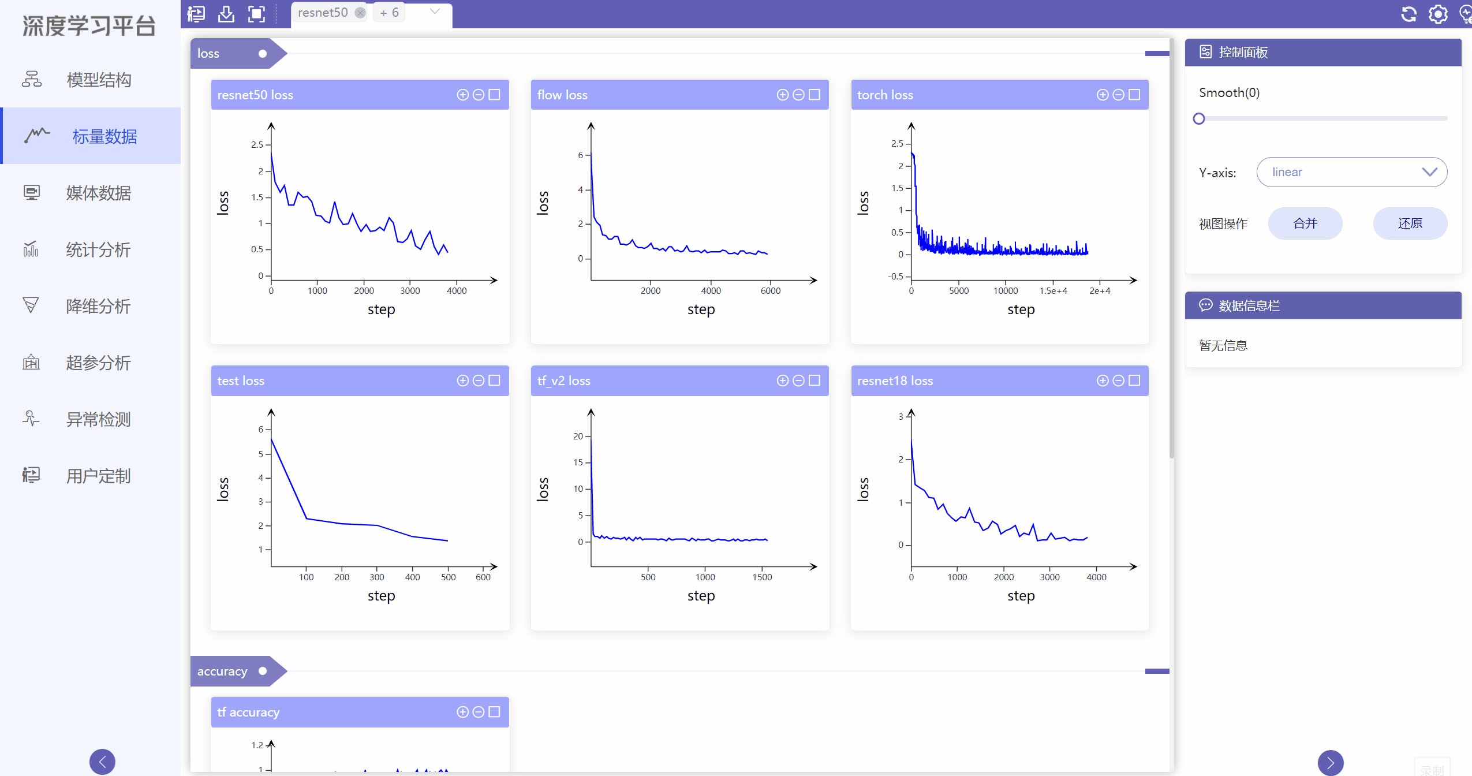Zoom out the resnet50 loss chart
This screenshot has height=776, width=1472.
[x=479, y=95]
